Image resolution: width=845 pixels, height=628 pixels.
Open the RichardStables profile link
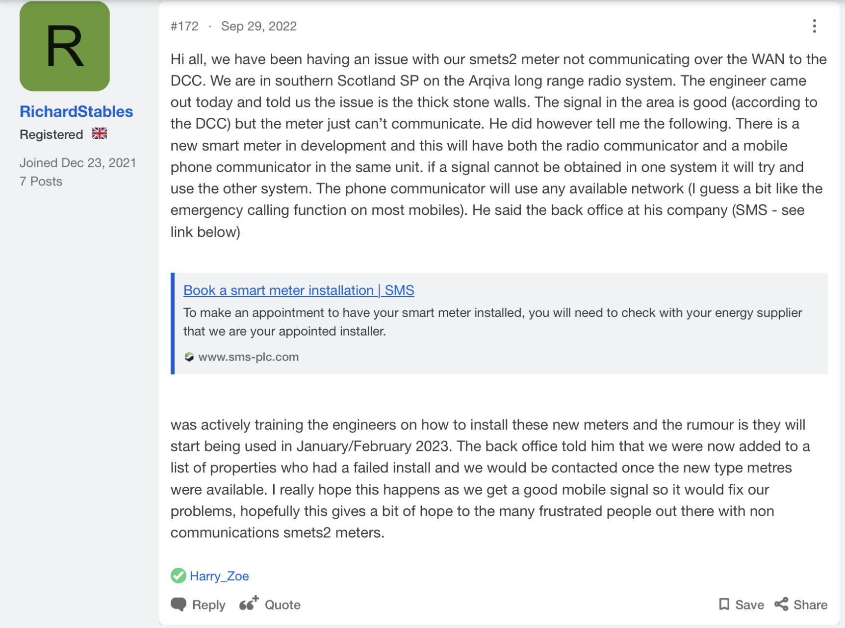click(x=77, y=111)
